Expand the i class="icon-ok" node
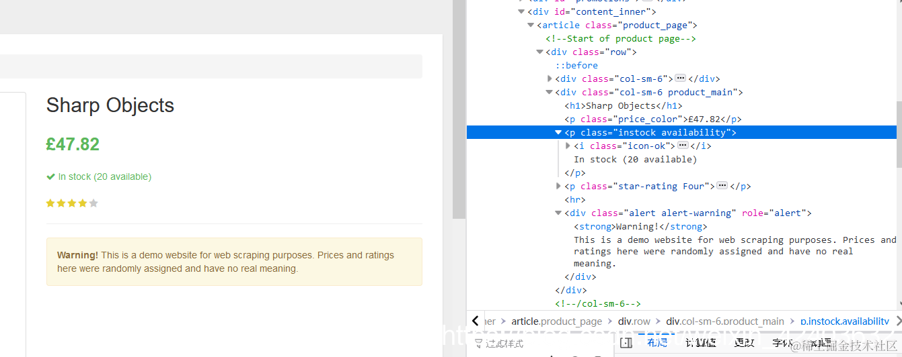This screenshot has width=902, height=357. pyautogui.click(x=568, y=146)
